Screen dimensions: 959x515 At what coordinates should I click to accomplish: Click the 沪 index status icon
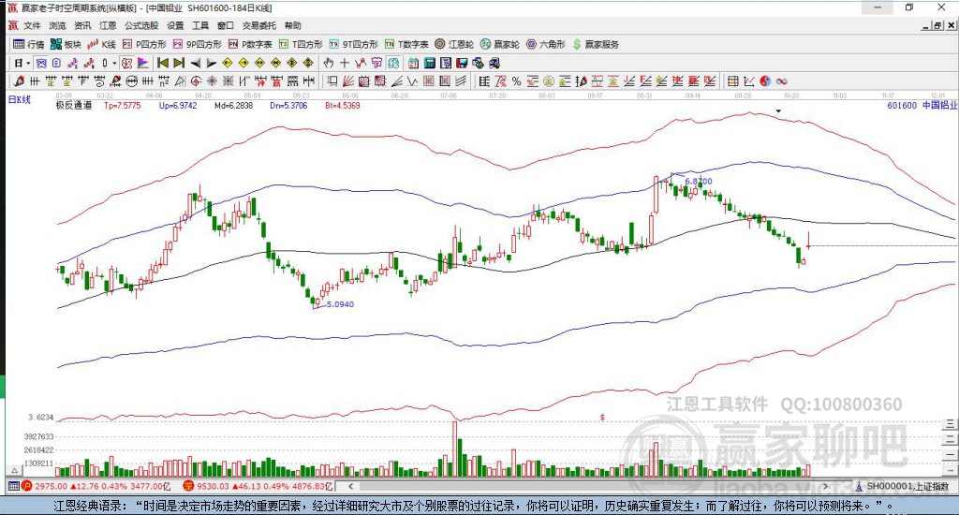tap(27, 486)
